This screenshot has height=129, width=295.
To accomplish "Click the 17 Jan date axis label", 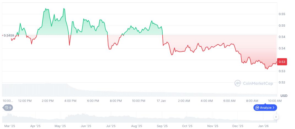I will pos(161,101).
